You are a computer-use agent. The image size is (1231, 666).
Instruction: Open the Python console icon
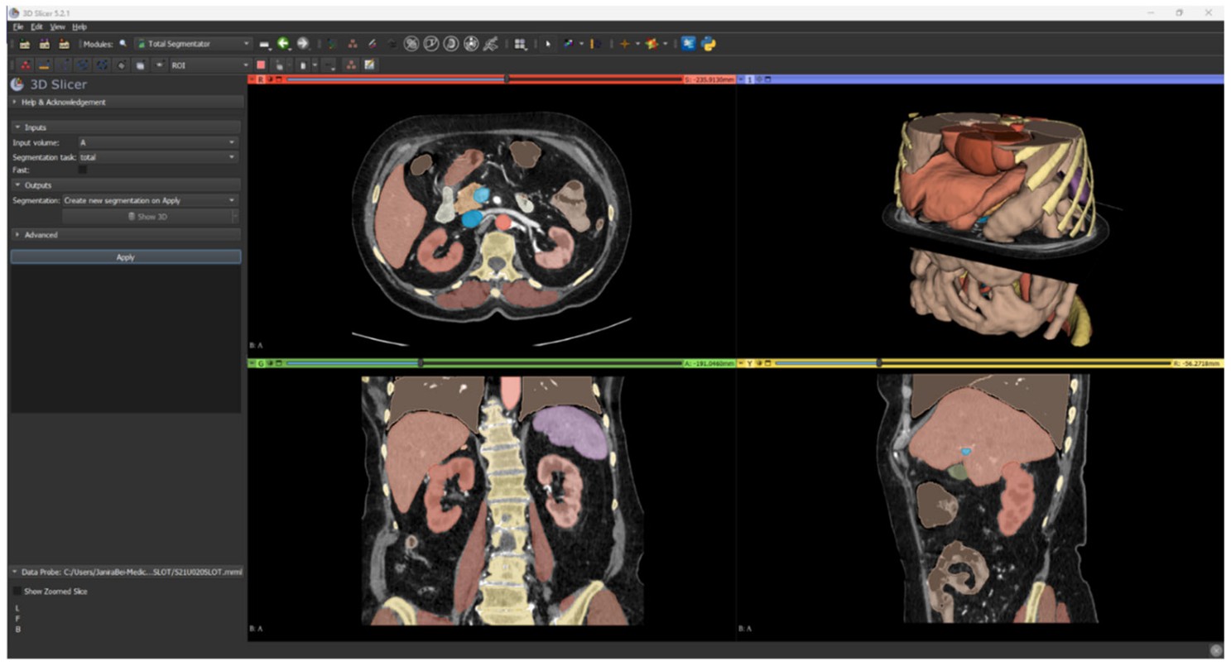[x=709, y=44]
